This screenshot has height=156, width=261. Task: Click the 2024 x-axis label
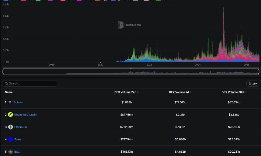pos(198,65)
